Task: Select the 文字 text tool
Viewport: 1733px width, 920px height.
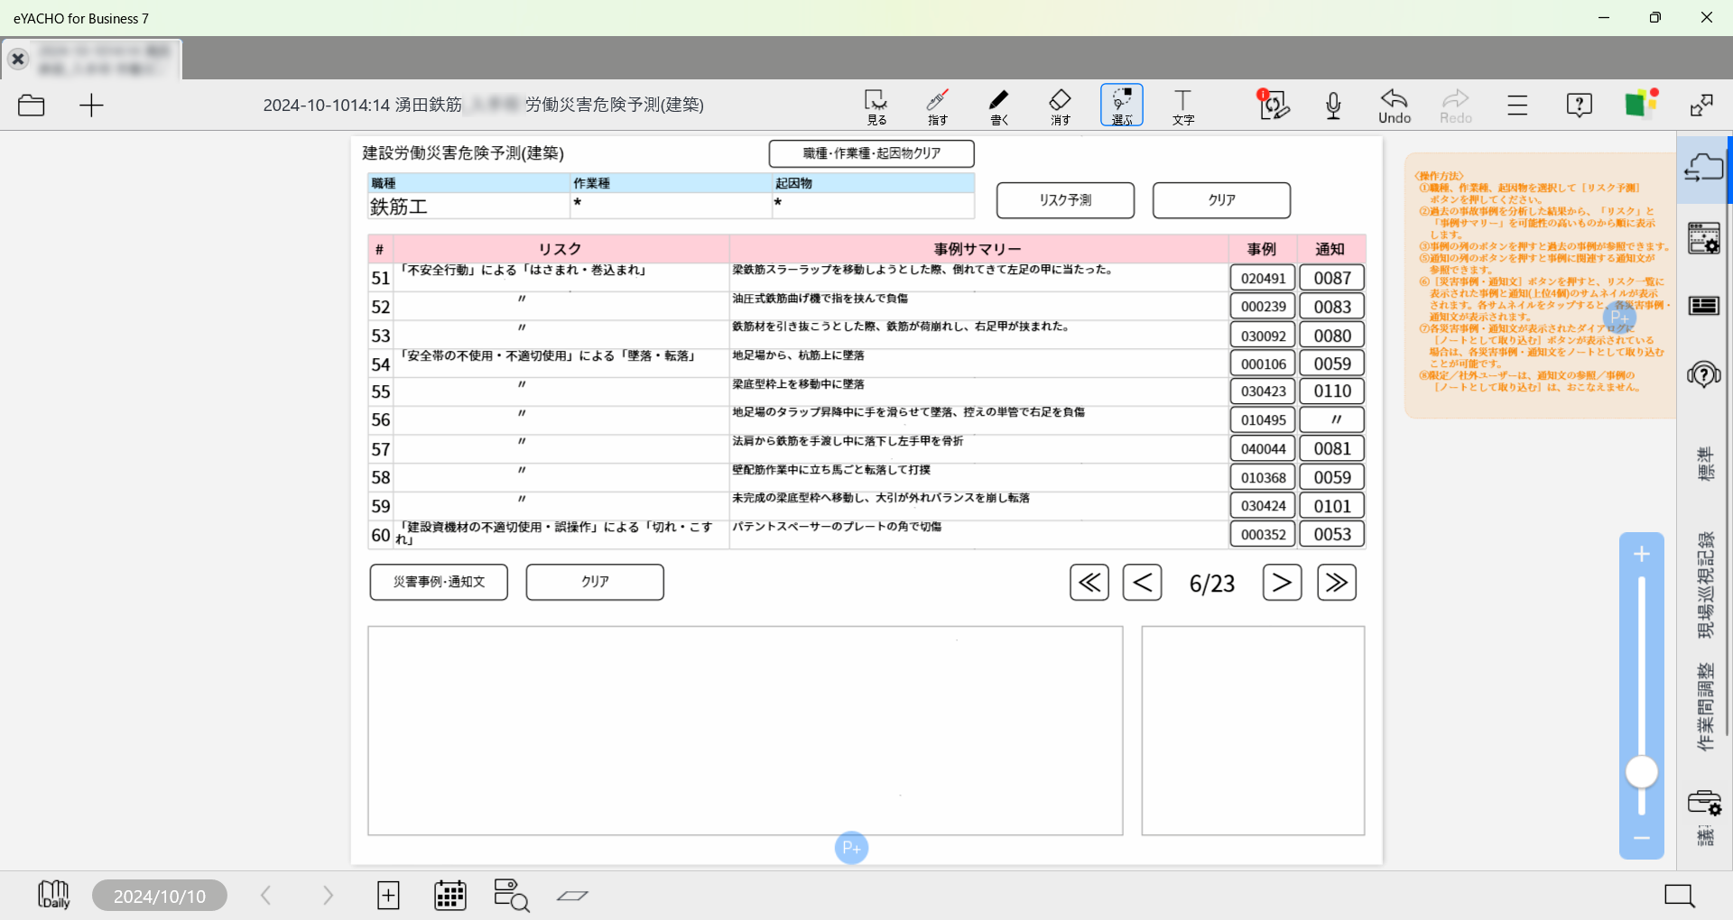Action: coord(1182,106)
